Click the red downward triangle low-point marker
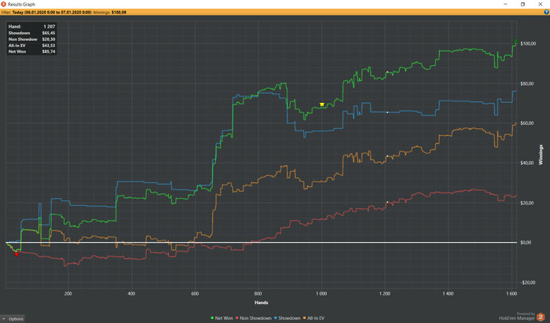 (16, 255)
